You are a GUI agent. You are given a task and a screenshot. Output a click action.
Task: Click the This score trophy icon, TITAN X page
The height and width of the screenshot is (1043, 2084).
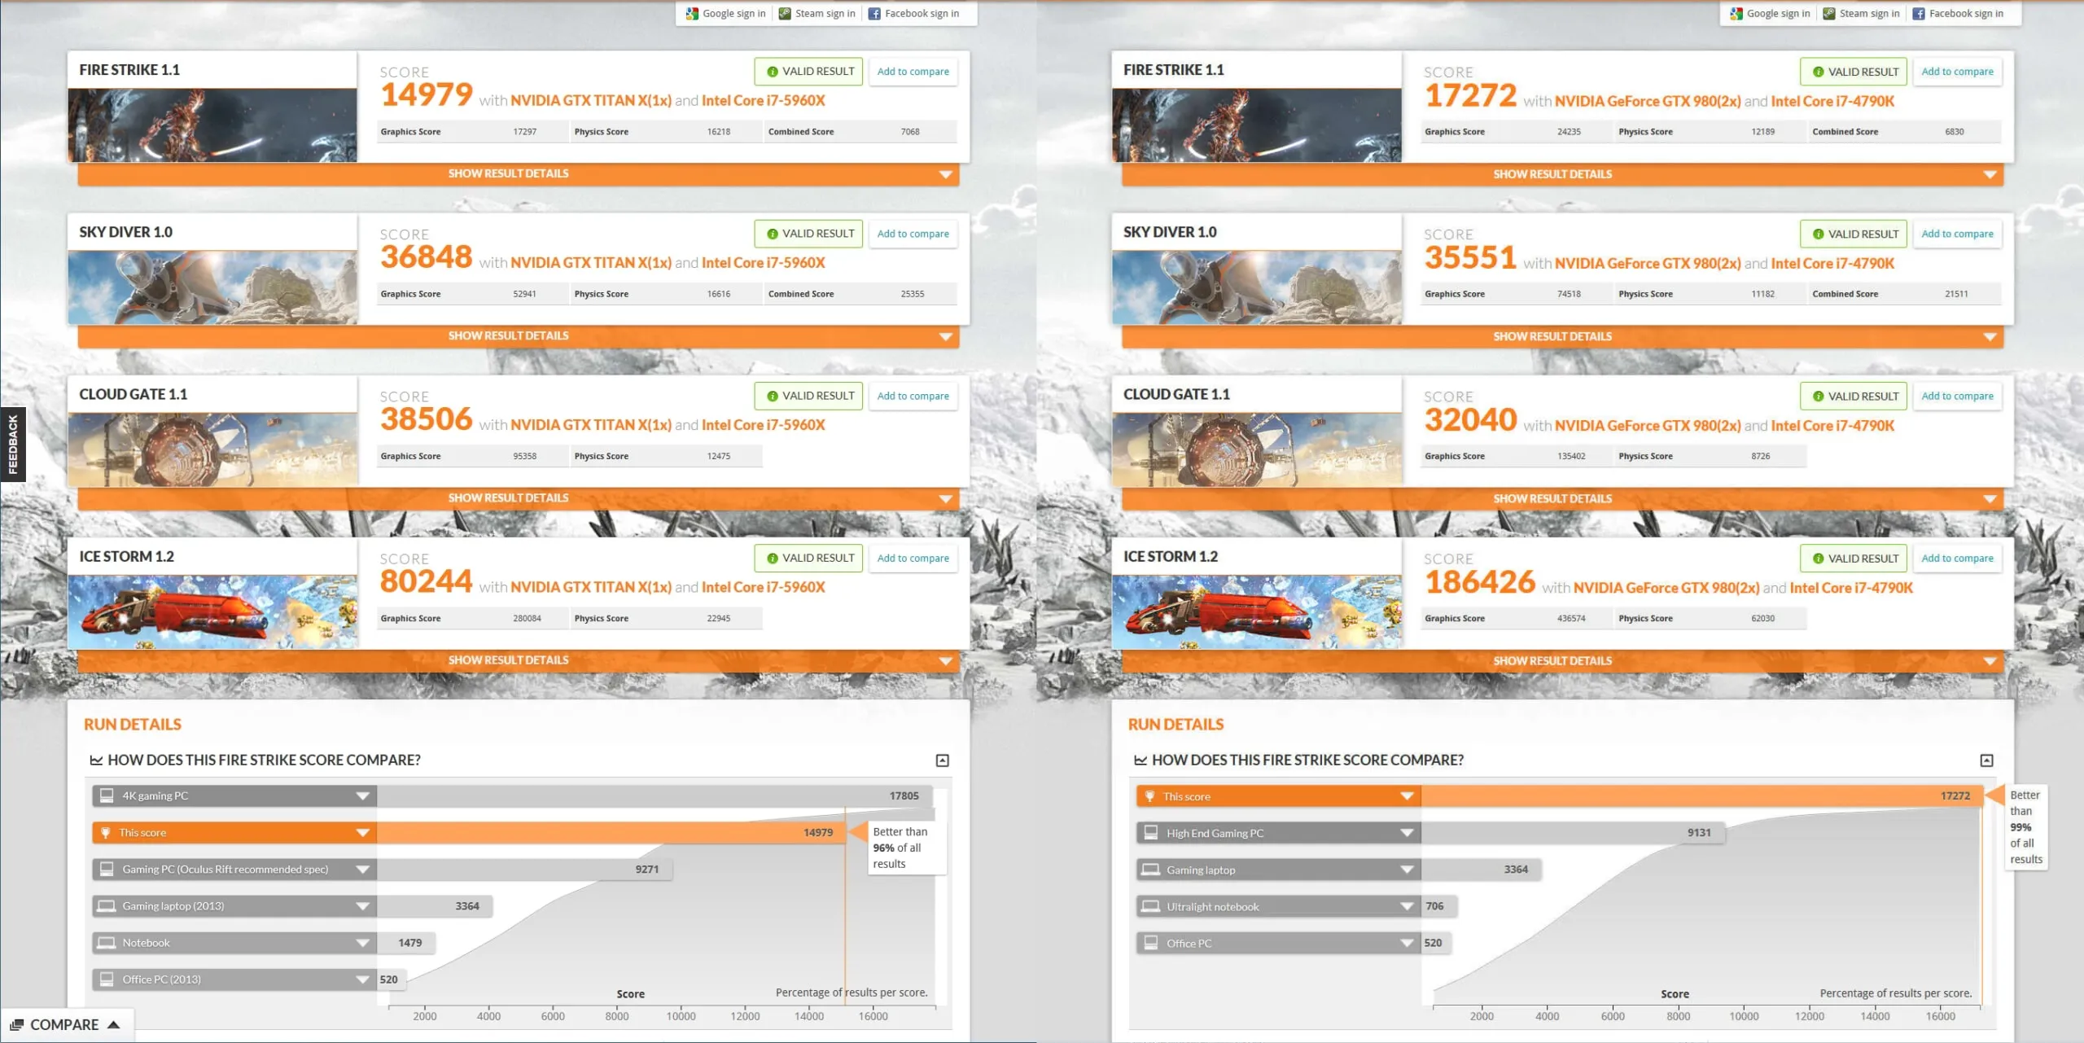pos(105,832)
